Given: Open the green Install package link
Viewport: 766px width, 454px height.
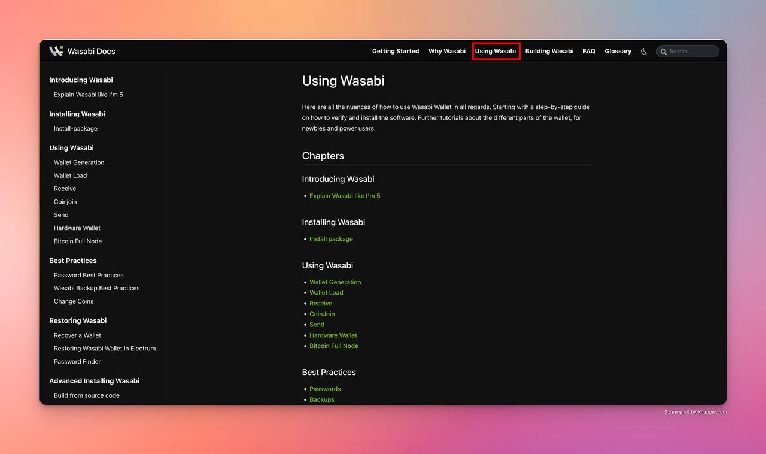Looking at the screenshot, I should (x=331, y=239).
